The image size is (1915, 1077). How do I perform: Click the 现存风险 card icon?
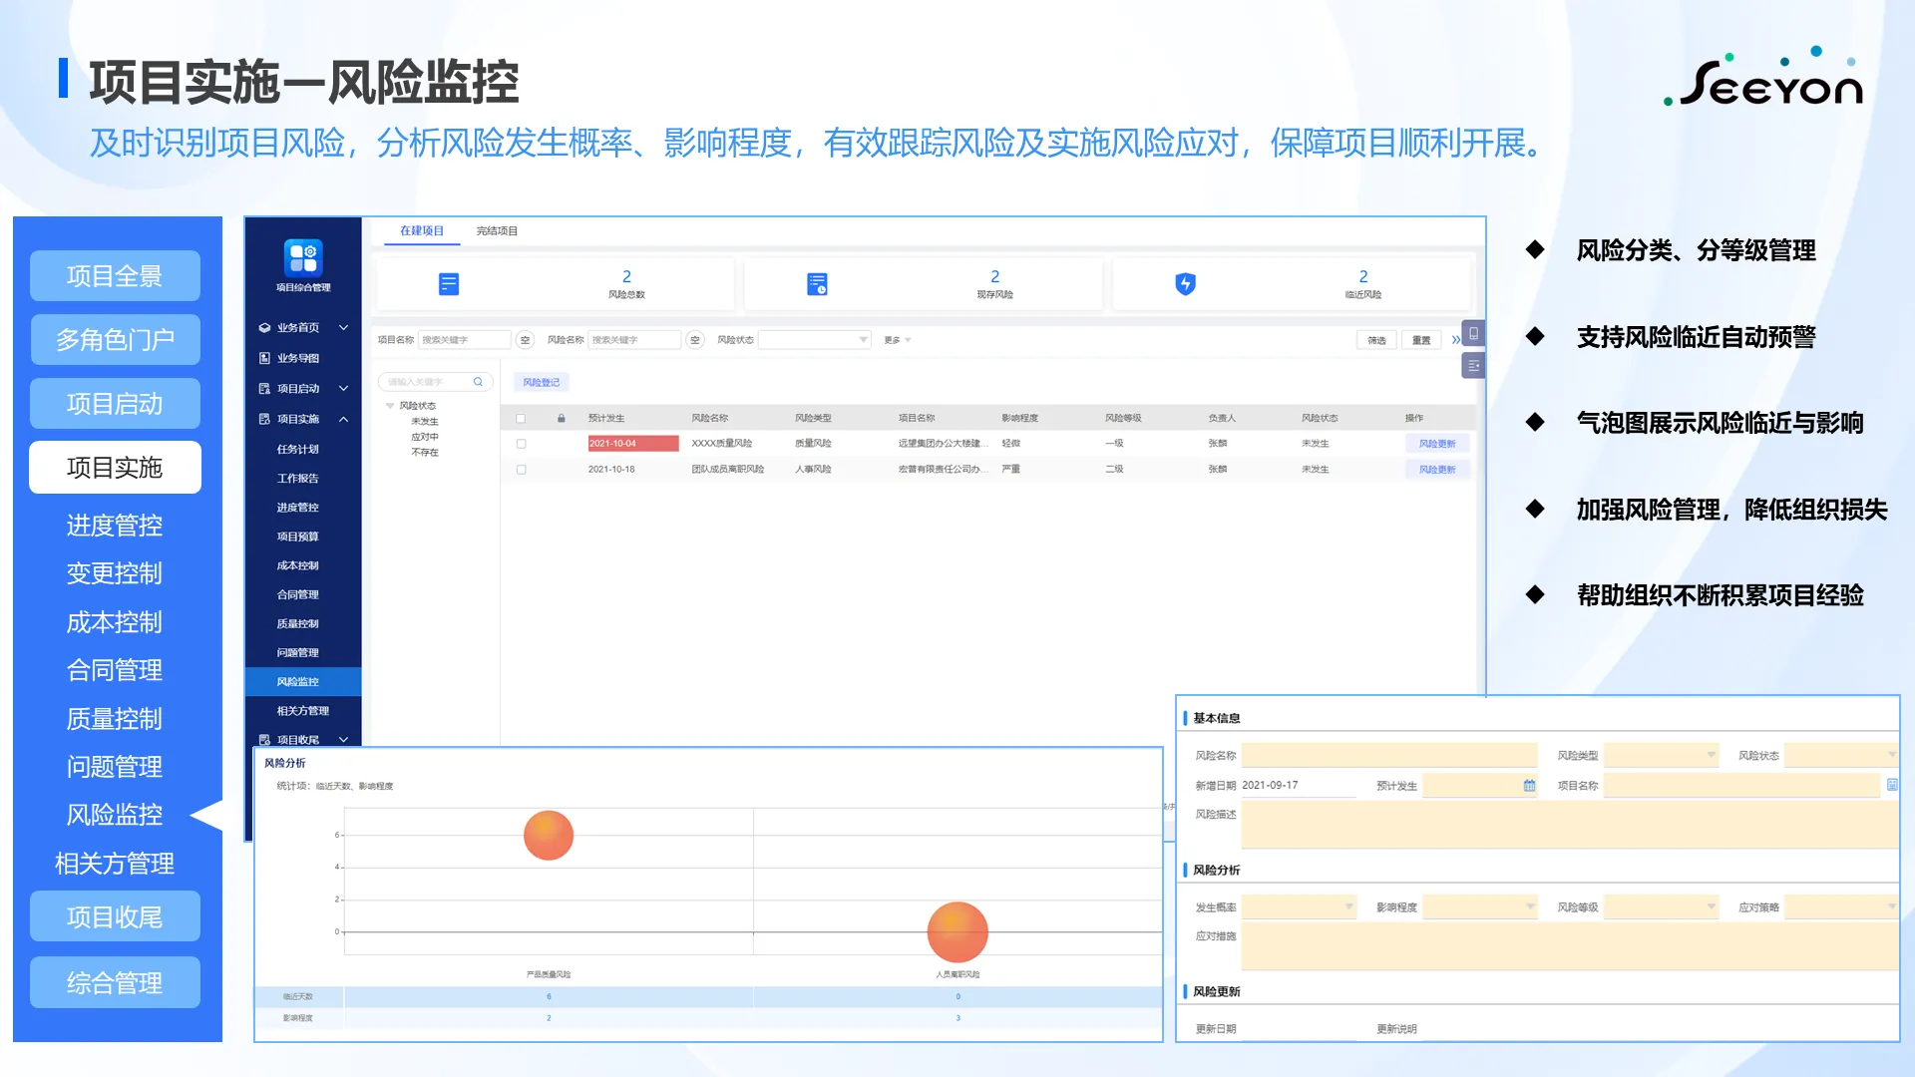(x=817, y=284)
